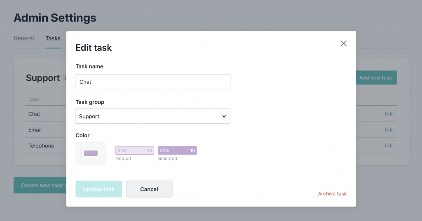
Task: Click the Support group heading
Action: coord(43,78)
